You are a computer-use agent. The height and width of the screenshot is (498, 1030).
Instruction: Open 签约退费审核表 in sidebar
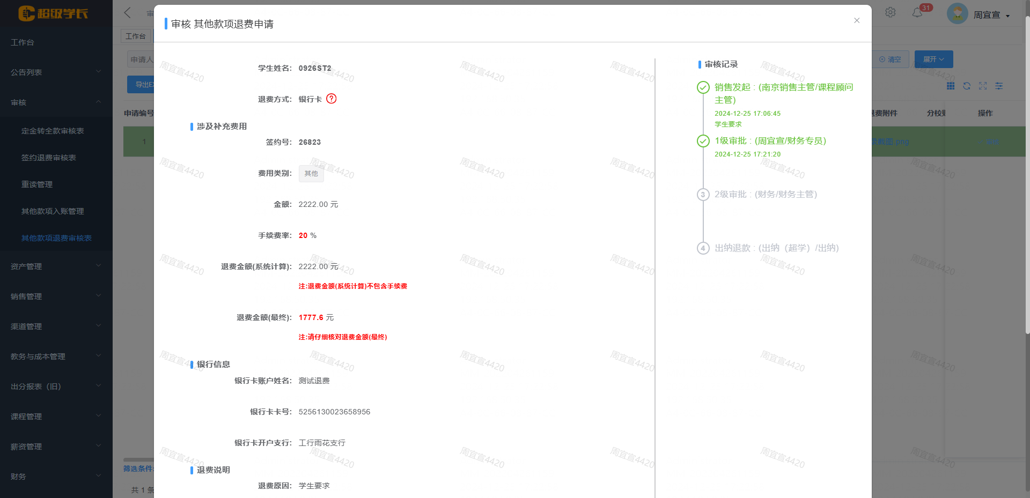click(49, 158)
